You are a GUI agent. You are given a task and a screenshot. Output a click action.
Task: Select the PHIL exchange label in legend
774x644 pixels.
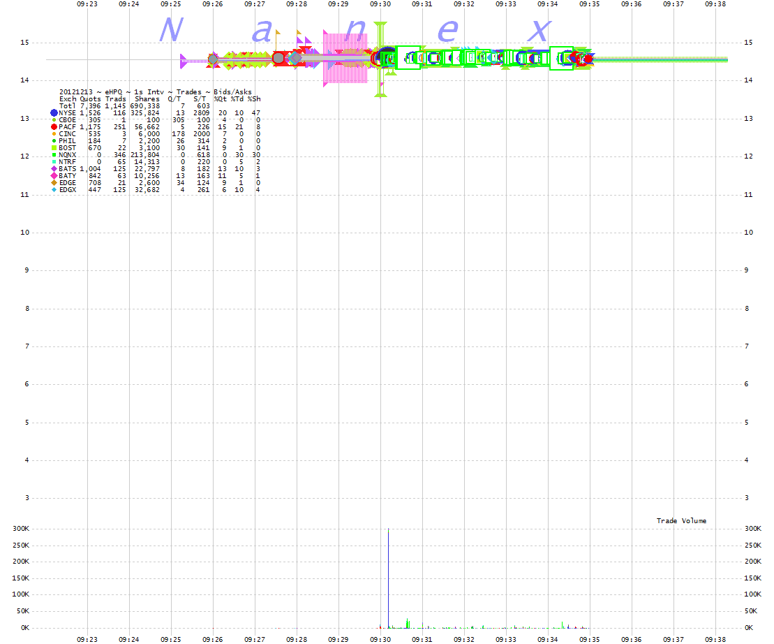pos(68,141)
